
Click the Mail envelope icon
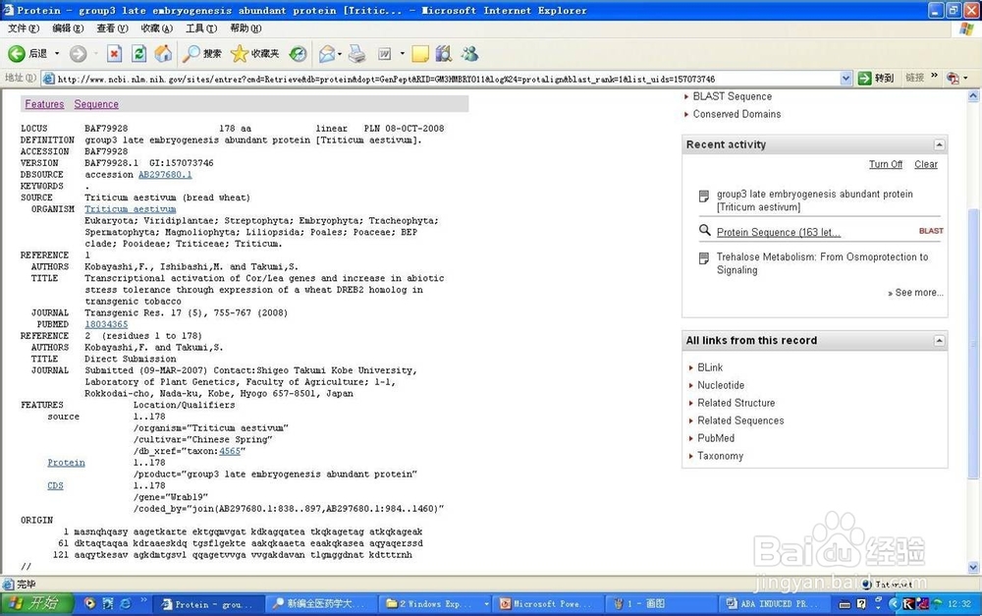326,54
